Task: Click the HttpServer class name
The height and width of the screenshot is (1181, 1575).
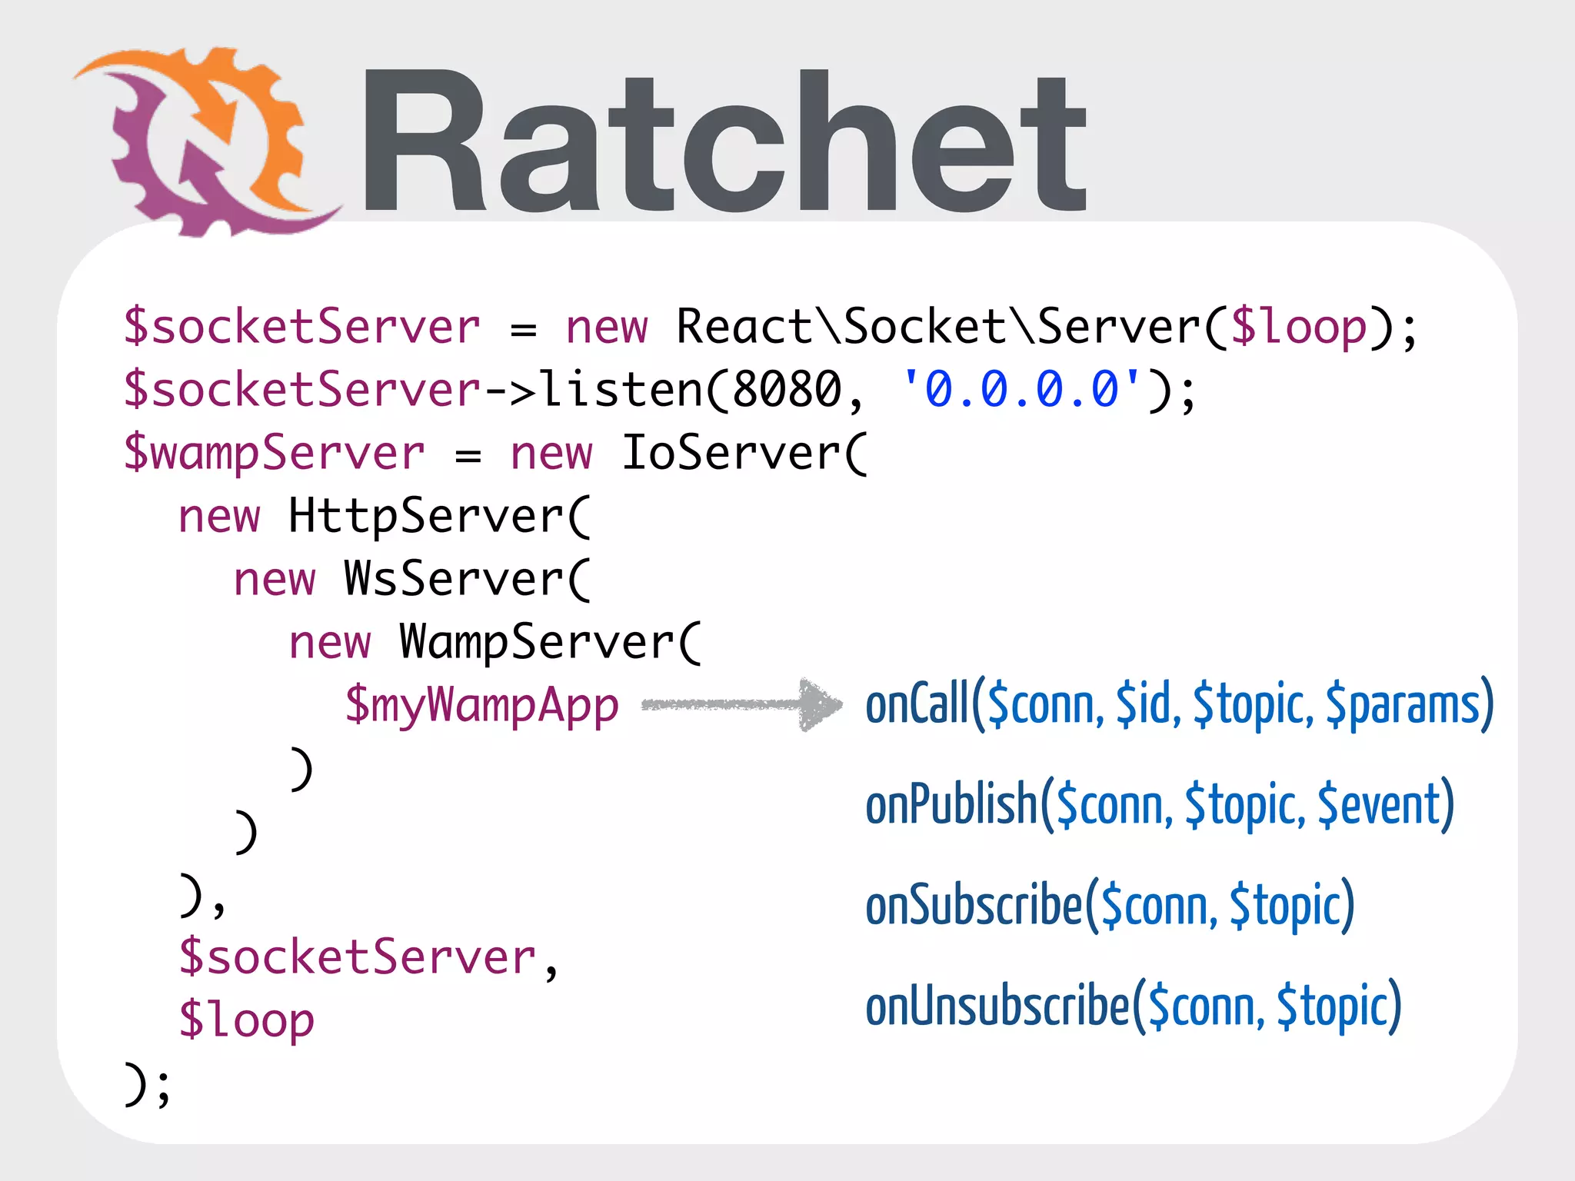Action: tap(427, 515)
